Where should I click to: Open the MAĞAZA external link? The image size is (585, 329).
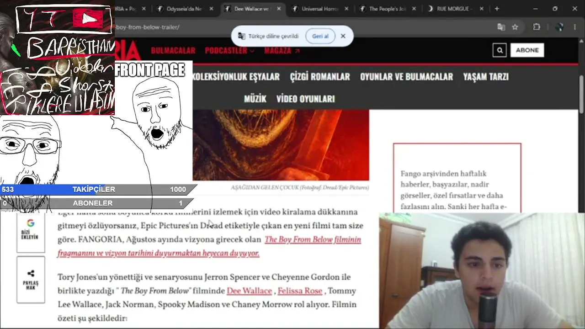point(282,51)
